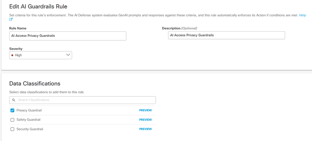Open the Help link
The height and width of the screenshot is (141, 312).
coord(302,15)
